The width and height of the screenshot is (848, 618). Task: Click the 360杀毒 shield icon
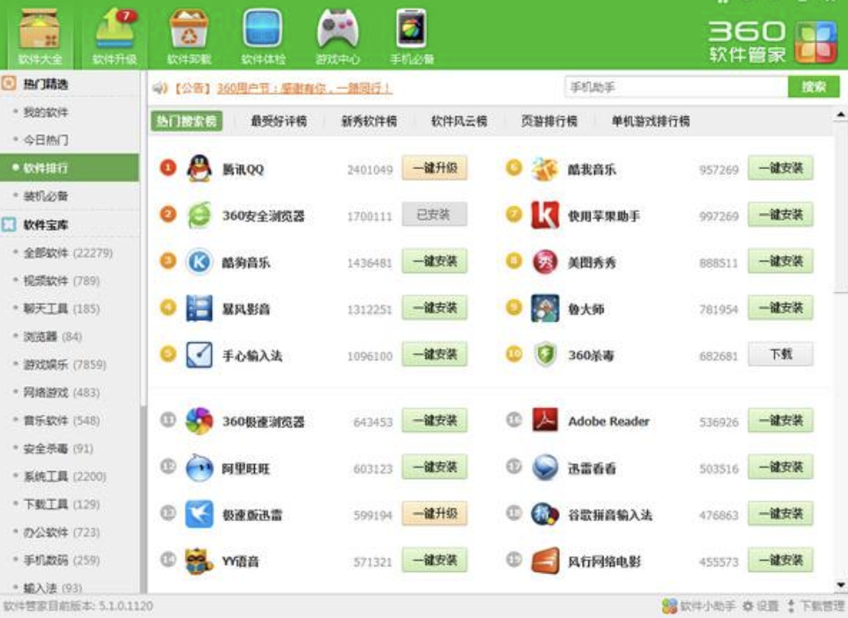(x=545, y=355)
